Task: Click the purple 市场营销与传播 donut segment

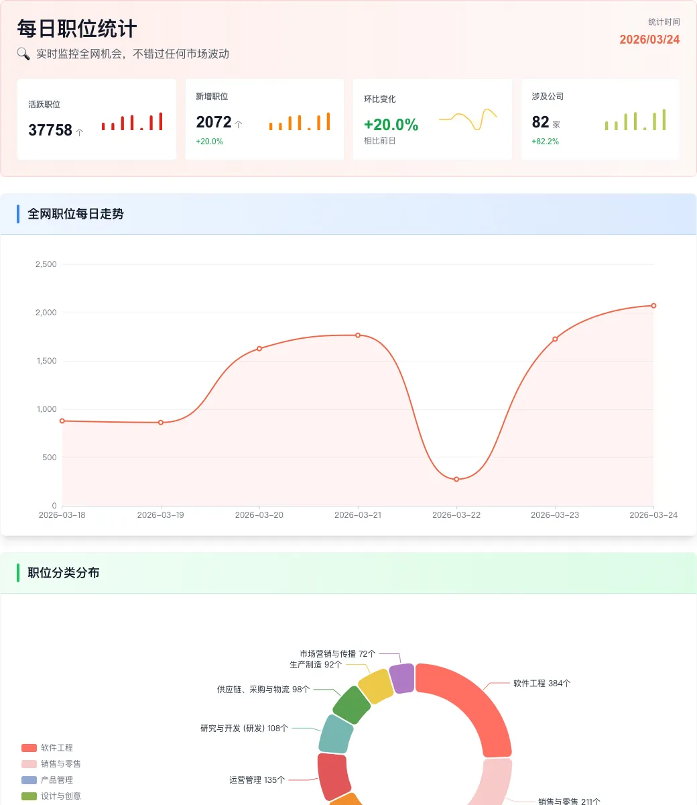Action: click(401, 679)
